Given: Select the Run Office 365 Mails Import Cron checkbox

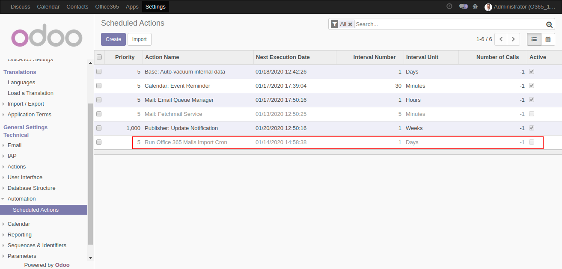Looking at the screenshot, I should [99, 142].
